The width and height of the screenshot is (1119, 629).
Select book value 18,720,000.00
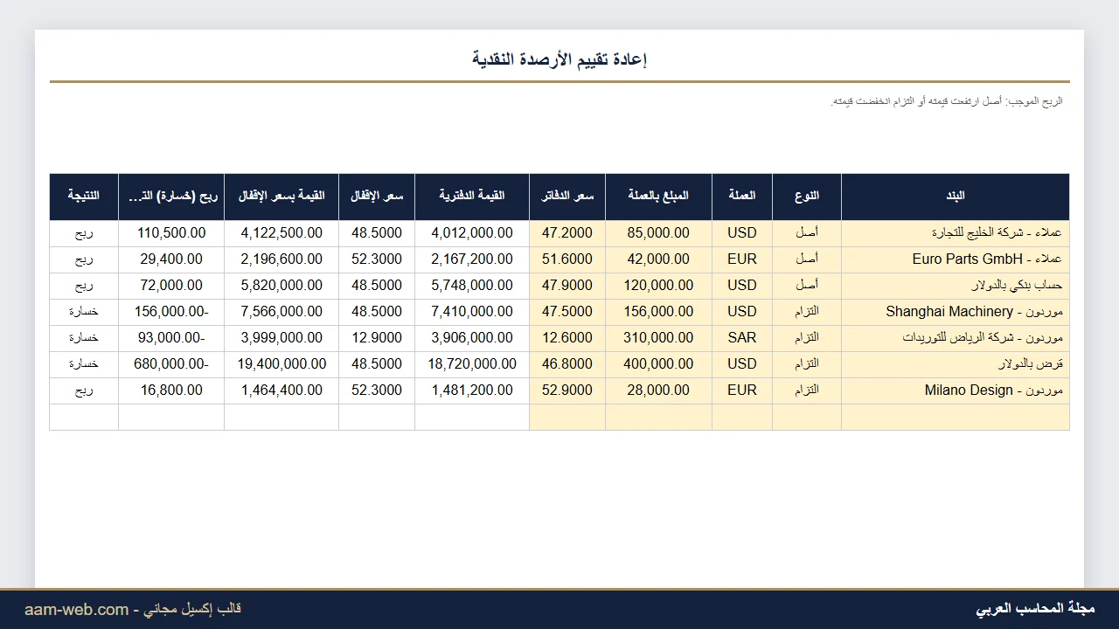472,364
